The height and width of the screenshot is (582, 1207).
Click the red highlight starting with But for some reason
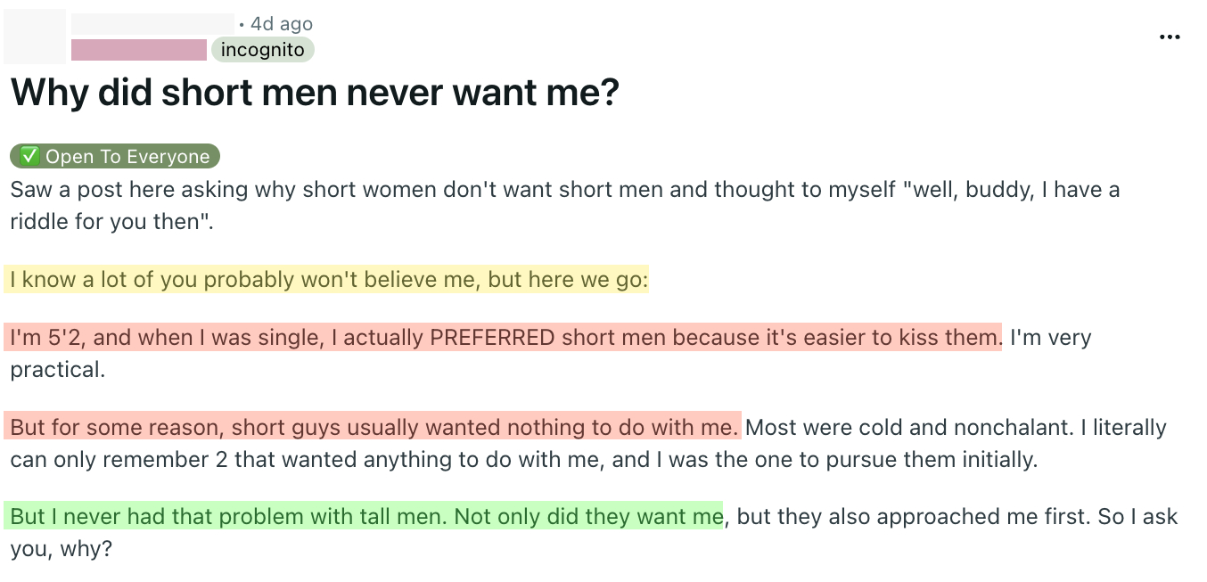click(374, 427)
